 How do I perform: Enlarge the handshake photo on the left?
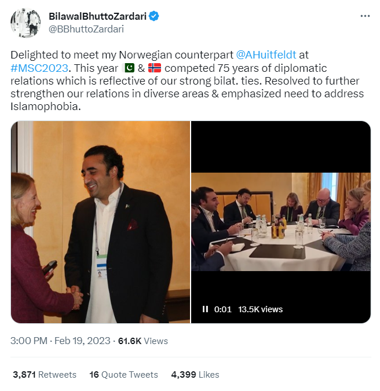point(100,221)
